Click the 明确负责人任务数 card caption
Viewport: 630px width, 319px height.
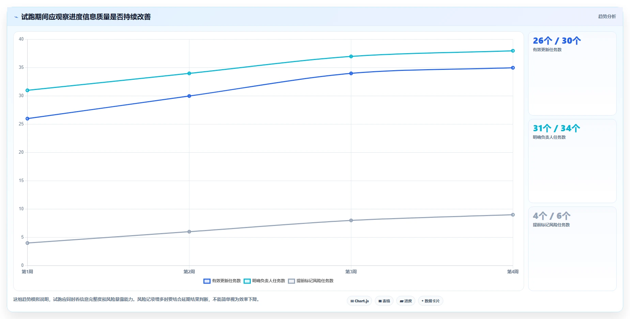[549, 137]
